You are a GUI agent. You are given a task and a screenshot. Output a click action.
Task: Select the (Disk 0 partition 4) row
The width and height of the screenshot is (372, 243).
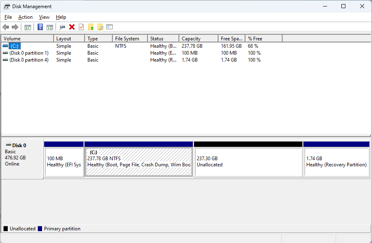point(29,60)
